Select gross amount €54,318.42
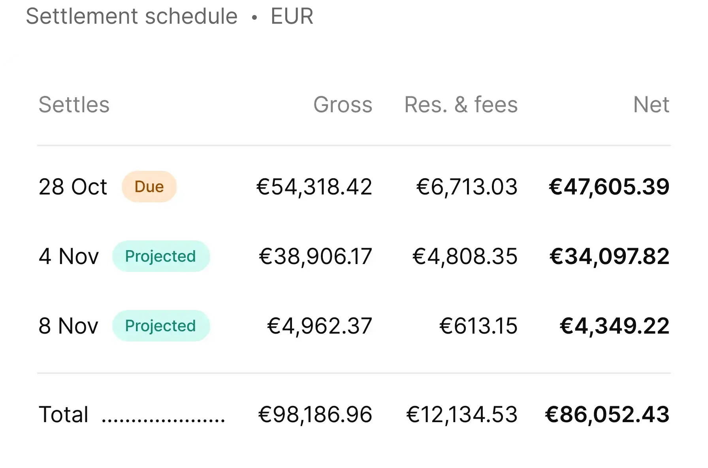 (314, 187)
